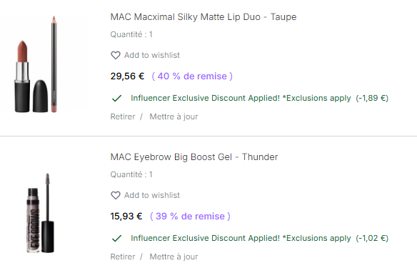417x273 pixels.
Task: Remove the Eyebrow Gel Thunder via Retirer
Action: [123, 257]
